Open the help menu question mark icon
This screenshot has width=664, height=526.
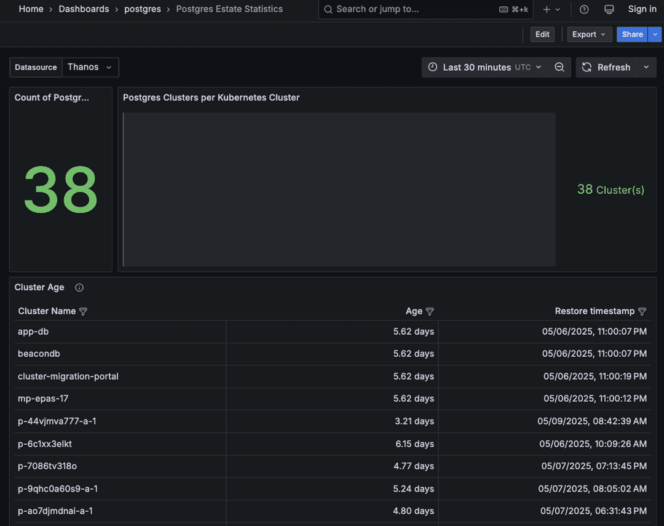tap(583, 9)
